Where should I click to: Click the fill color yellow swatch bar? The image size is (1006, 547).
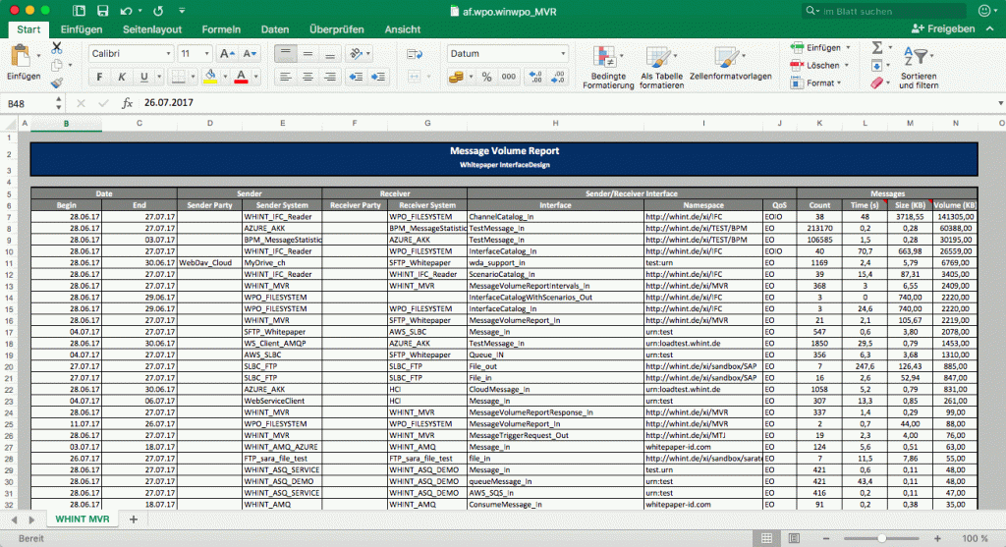(x=210, y=82)
